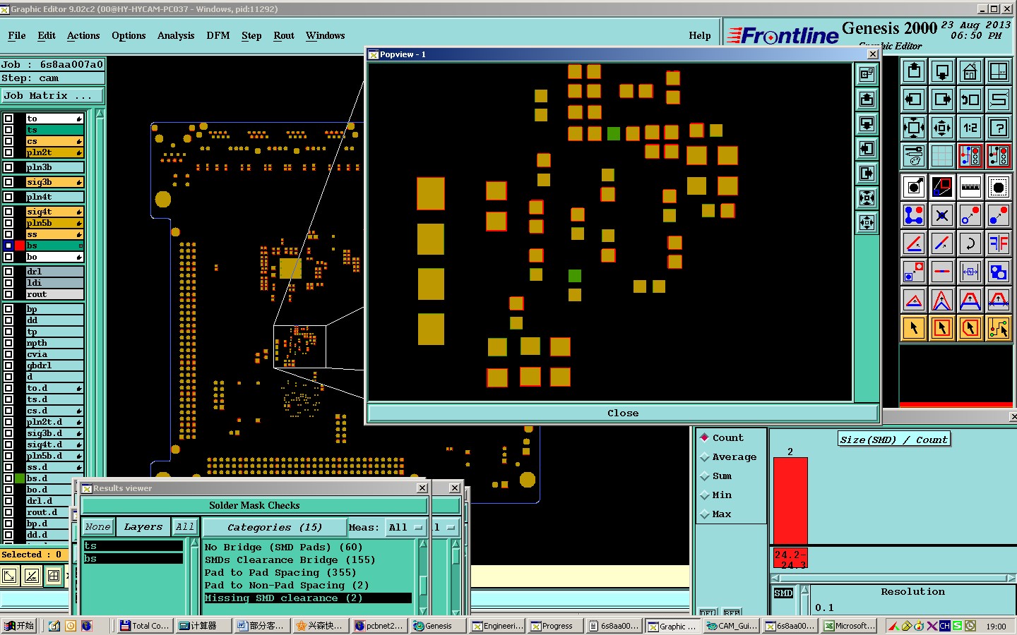Select the ruler measure tool
This screenshot has height=635, width=1017.
click(x=970, y=187)
